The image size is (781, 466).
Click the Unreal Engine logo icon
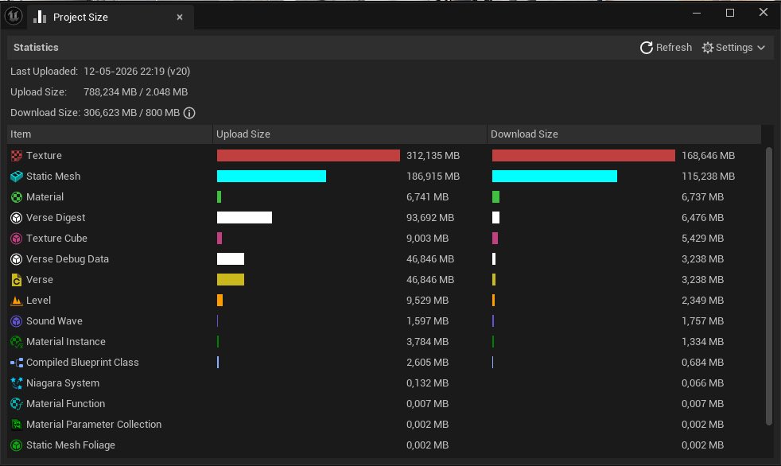coord(14,16)
